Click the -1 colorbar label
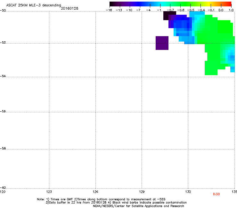Image resolution: width=237 pixels, height=208 pixels. [x=159, y=10]
